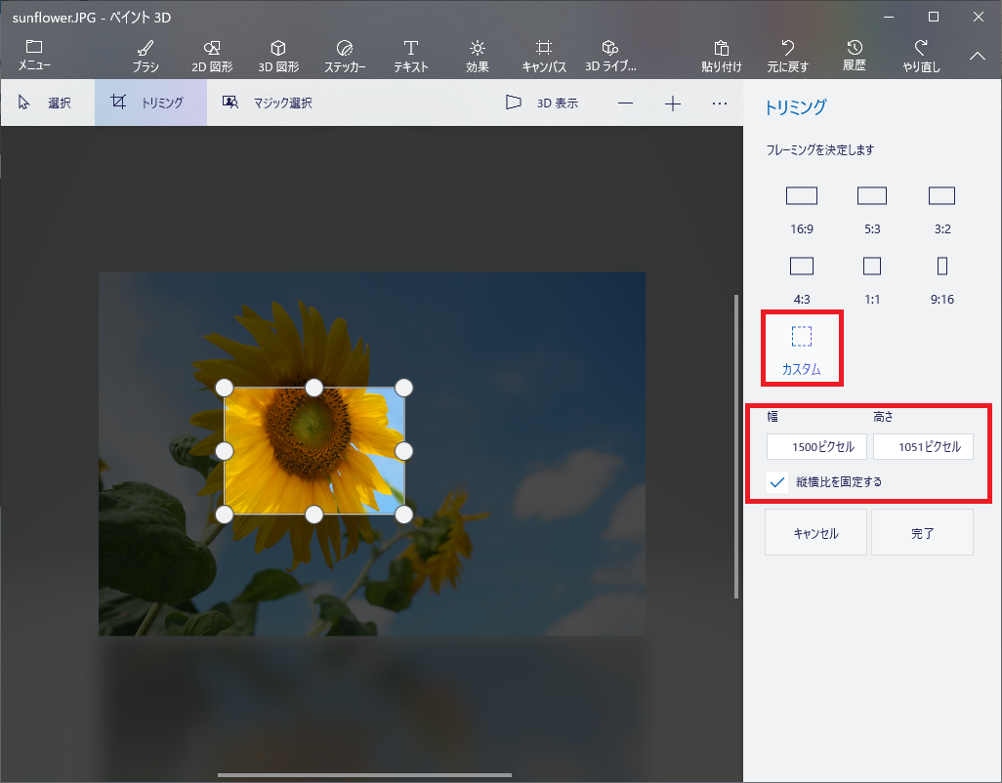Click the zoom out minus control

[x=625, y=103]
